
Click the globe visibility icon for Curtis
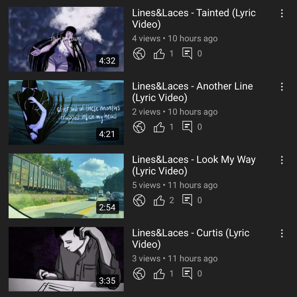[139, 274]
